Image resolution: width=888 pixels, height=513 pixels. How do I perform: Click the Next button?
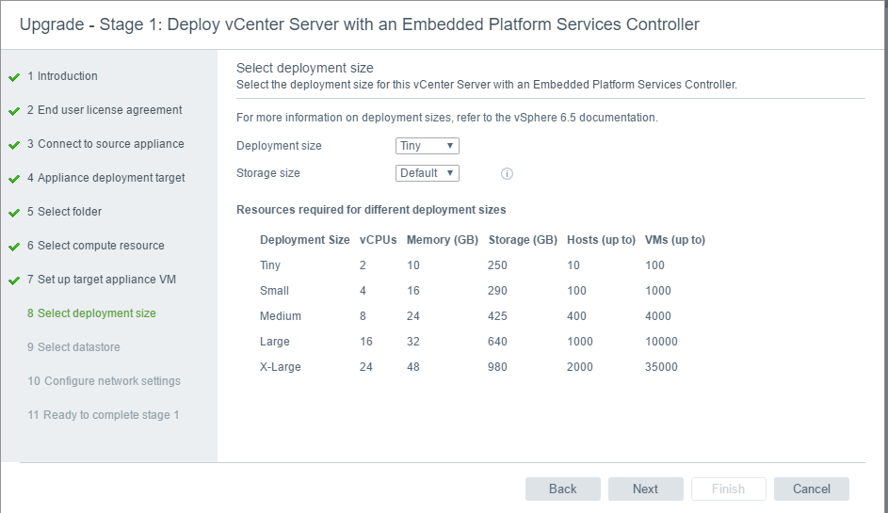point(646,489)
